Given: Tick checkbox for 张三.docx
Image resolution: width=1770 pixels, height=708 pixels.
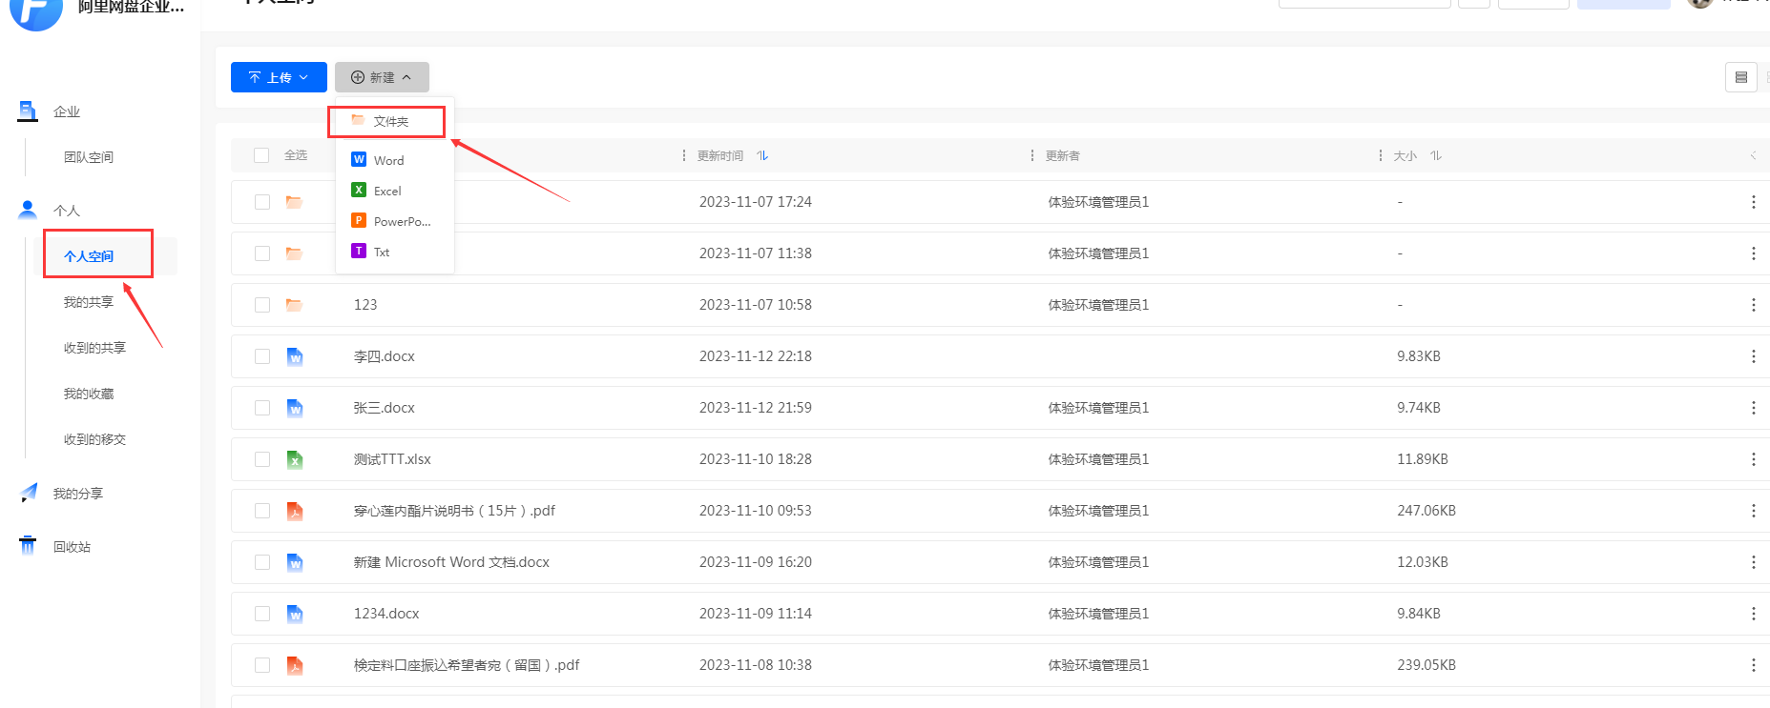Looking at the screenshot, I should (262, 408).
